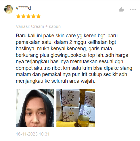Click the top-left ALK box in photo

tap(70, 97)
